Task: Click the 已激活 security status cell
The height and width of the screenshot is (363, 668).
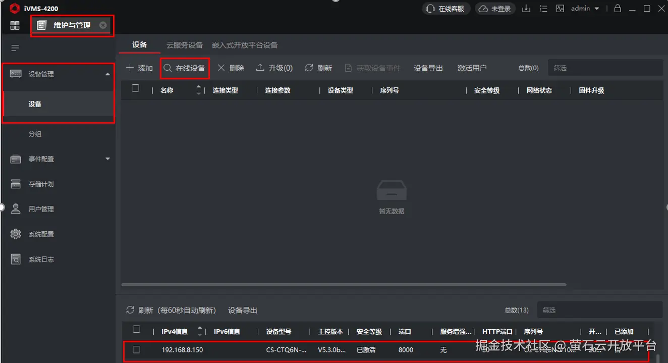Action: point(366,350)
